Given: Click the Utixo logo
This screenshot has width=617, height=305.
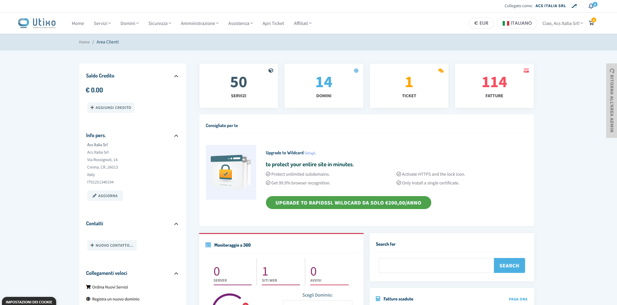Looking at the screenshot, I should tap(37, 23).
